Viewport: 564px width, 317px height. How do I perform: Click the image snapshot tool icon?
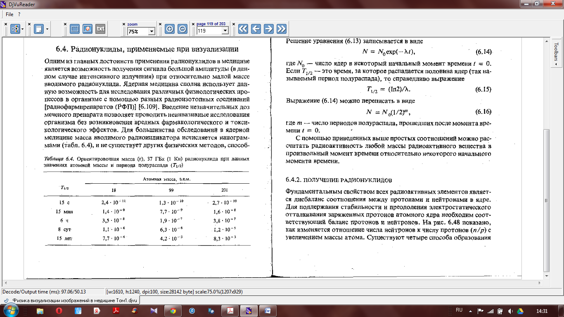[x=87, y=29]
